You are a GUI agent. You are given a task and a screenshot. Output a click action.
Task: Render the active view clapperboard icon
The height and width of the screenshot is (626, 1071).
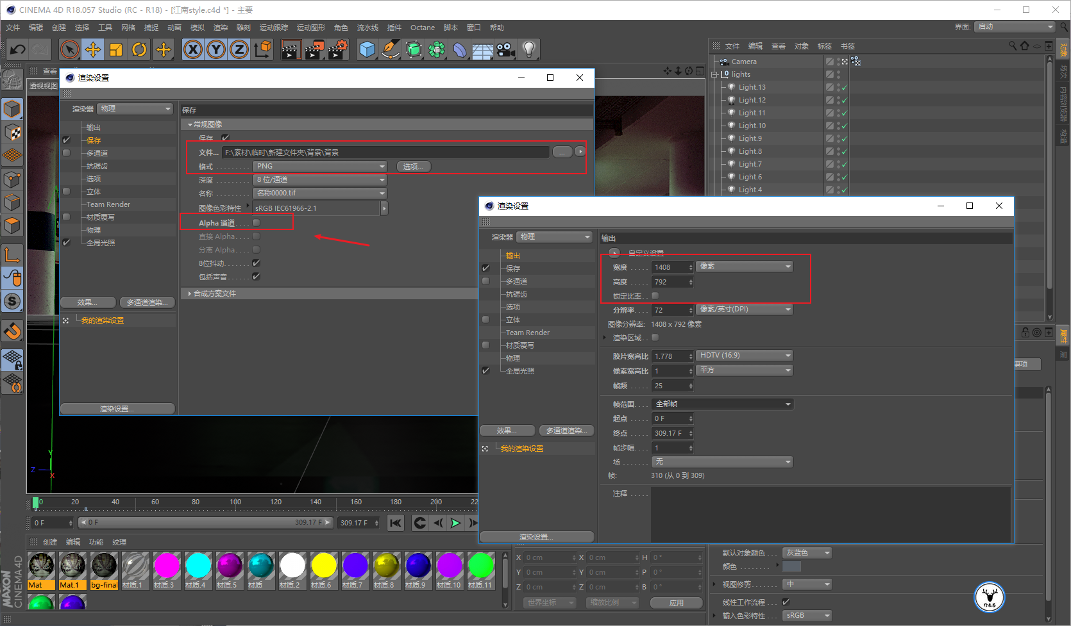(x=291, y=49)
